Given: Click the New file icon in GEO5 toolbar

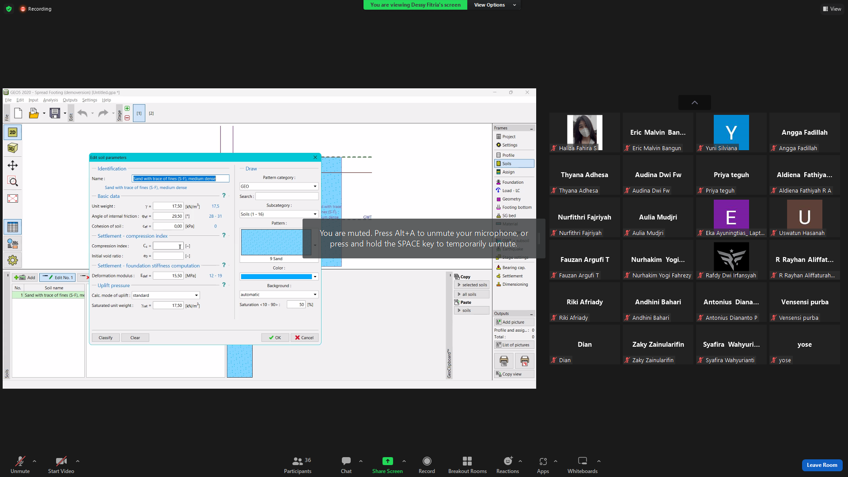Looking at the screenshot, I should (x=18, y=114).
